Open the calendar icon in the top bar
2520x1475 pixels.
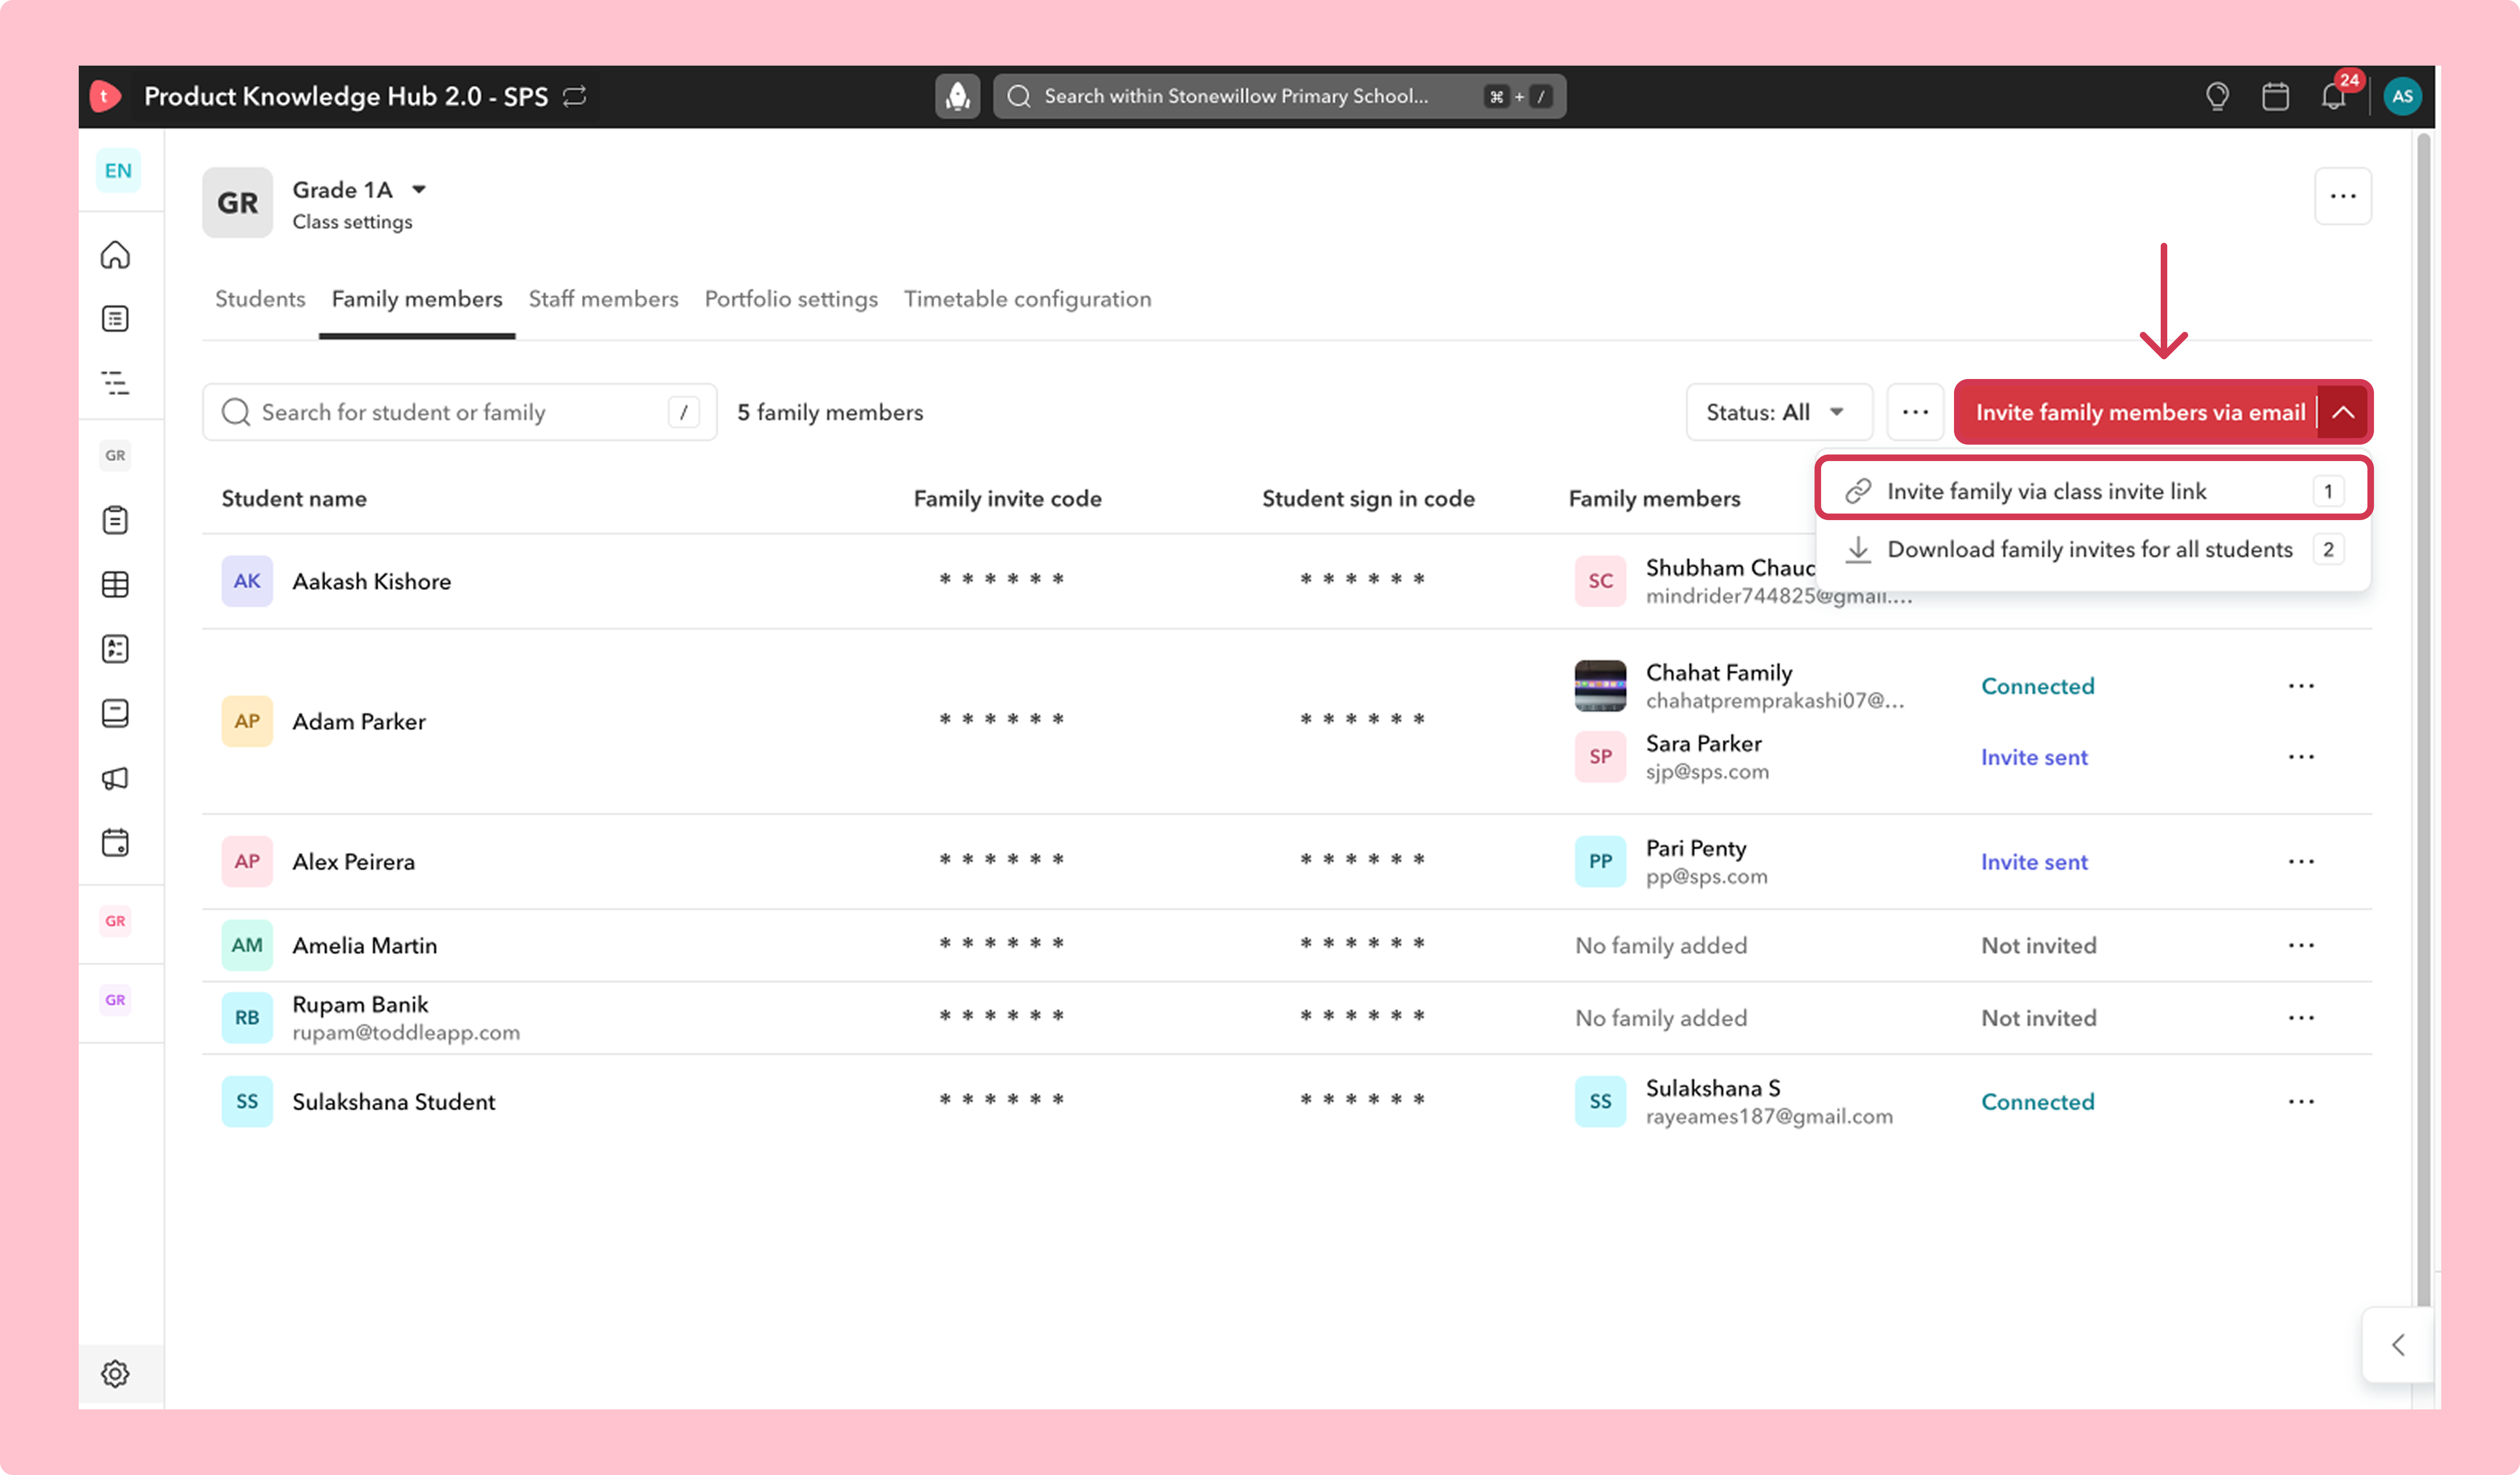[x=2275, y=96]
